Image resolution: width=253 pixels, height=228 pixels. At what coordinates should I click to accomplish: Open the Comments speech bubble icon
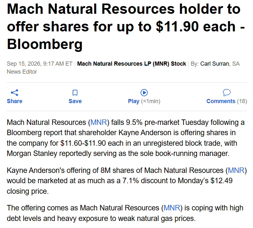226,93
